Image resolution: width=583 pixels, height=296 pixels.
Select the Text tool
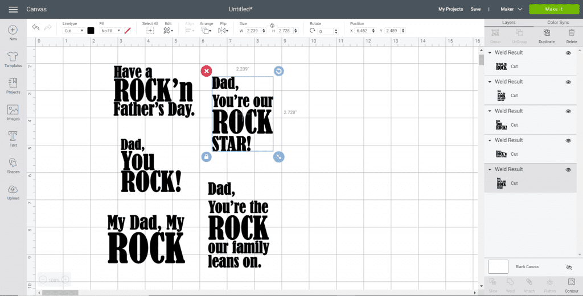pyautogui.click(x=13, y=139)
